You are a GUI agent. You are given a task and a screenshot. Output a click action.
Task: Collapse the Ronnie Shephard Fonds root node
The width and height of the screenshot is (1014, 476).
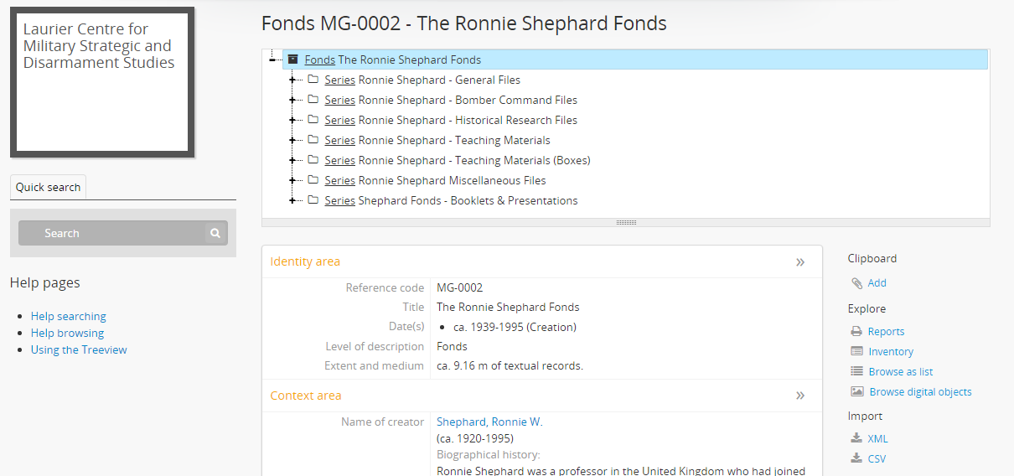pyautogui.click(x=272, y=59)
